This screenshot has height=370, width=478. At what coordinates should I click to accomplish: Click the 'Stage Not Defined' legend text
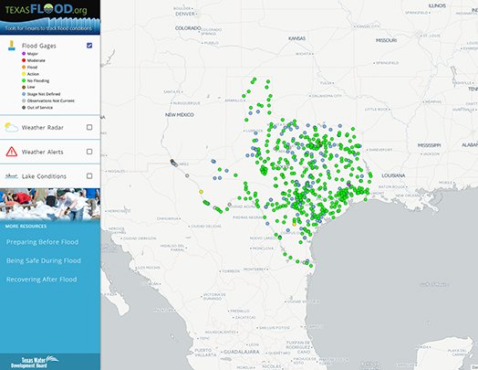click(44, 94)
